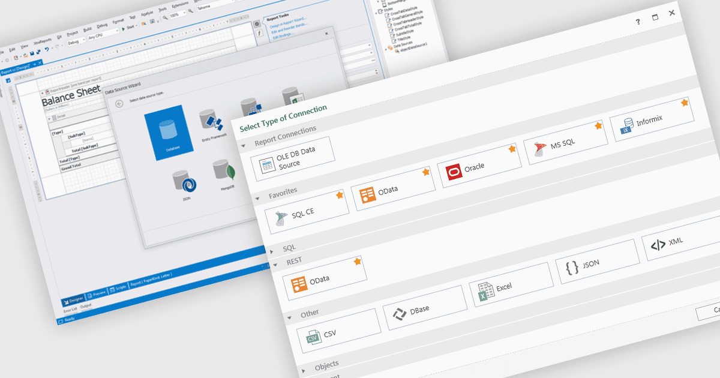Viewport: 720px width, 378px height.
Task: Open the Error List tab
Action: tap(70, 309)
